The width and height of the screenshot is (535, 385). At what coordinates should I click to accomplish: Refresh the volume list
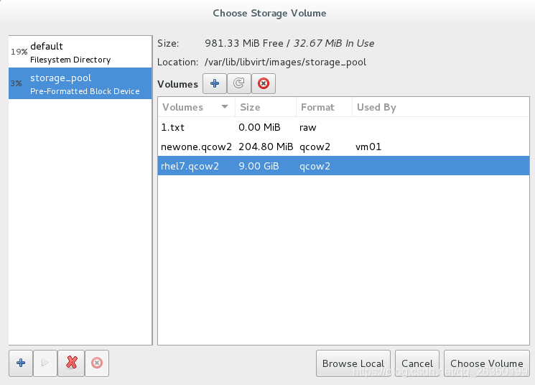(239, 83)
